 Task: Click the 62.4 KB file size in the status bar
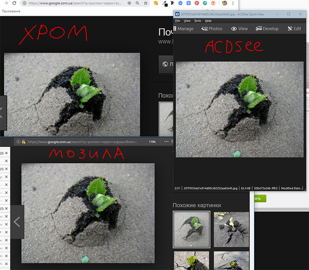[246, 188]
